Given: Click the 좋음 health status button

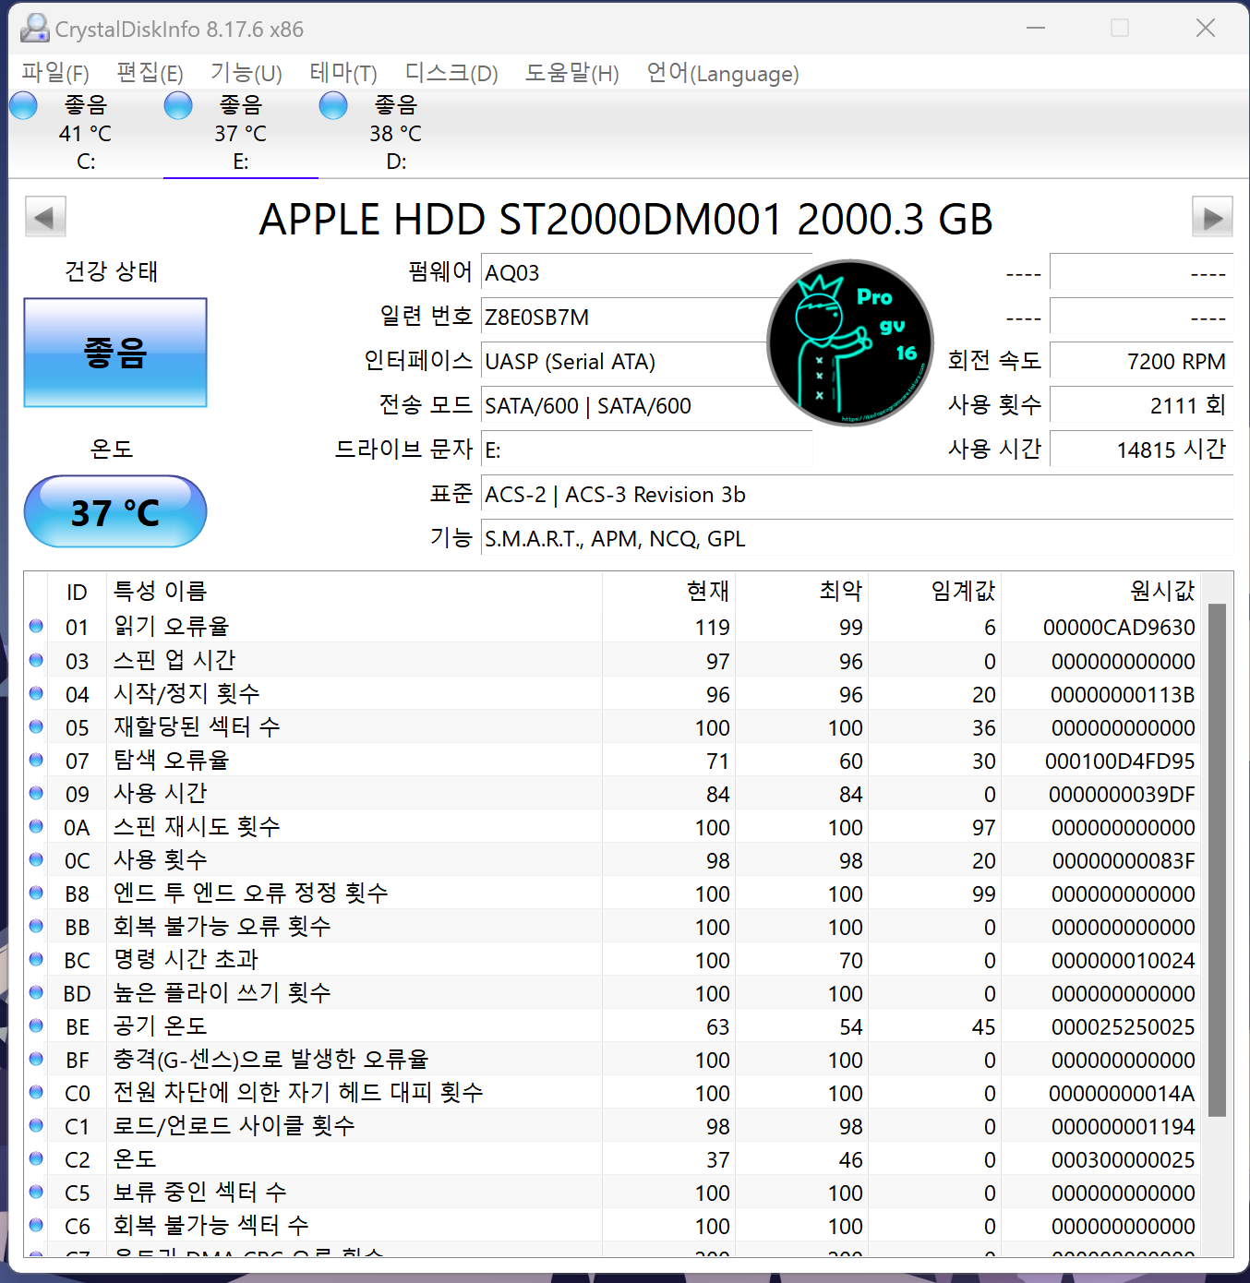Looking at the screenshot, I should tap(115, 353).
